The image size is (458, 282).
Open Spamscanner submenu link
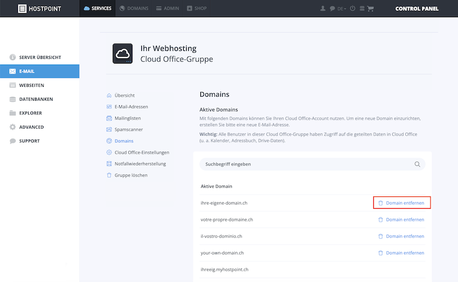click(128, 130)
